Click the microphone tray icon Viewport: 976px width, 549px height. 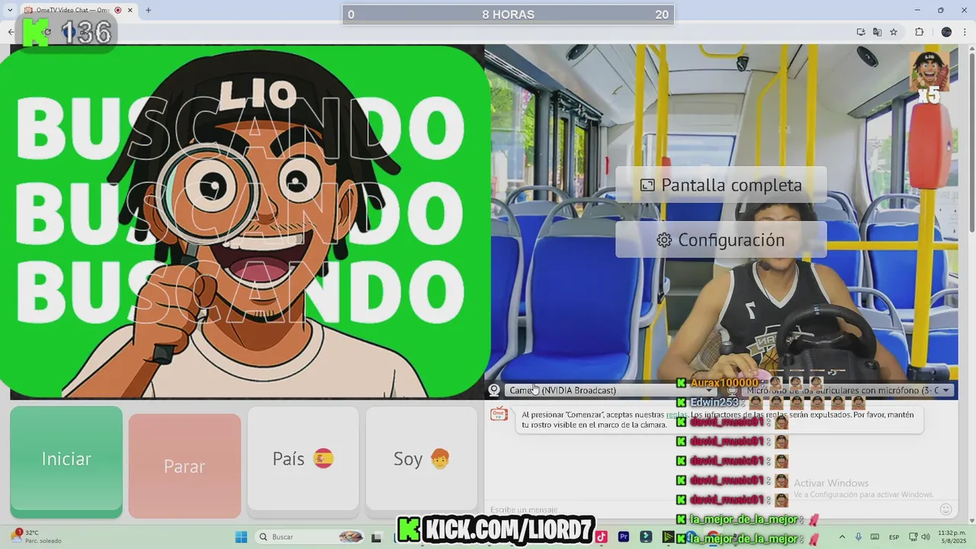coord(859,537)
